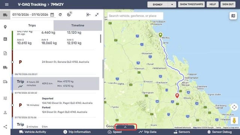Click the green start marker on map
This screenshot has height=135, width=240.
click(x=160, y=35)
